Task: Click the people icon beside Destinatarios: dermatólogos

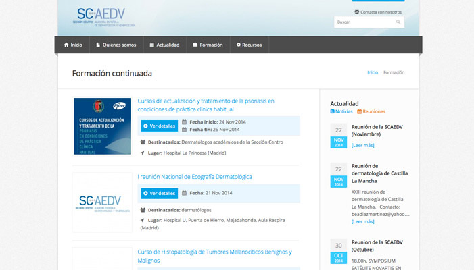Action: click(143, 210)
